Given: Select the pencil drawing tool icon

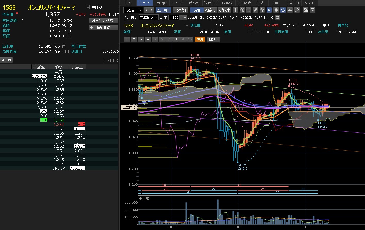Looking at the screenshot, I should pos(255,10).
